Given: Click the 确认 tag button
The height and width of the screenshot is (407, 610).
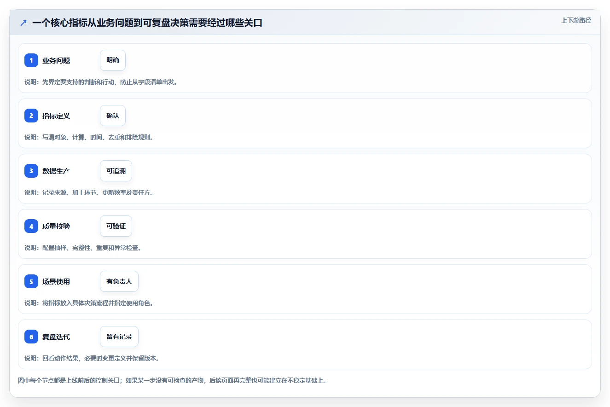Looking at the screenshot, I should (x=113, y=116).
